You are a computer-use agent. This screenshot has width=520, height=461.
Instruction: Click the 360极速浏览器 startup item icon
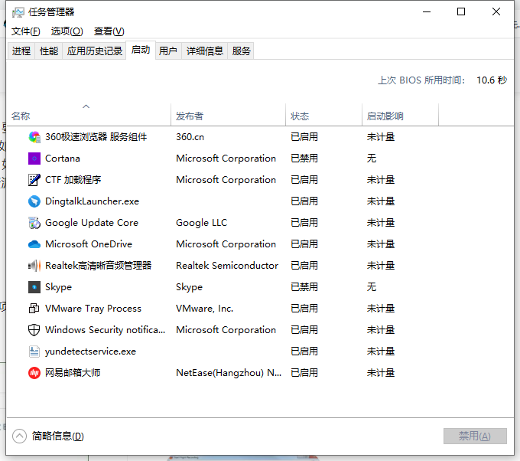[x=34, y=137]
